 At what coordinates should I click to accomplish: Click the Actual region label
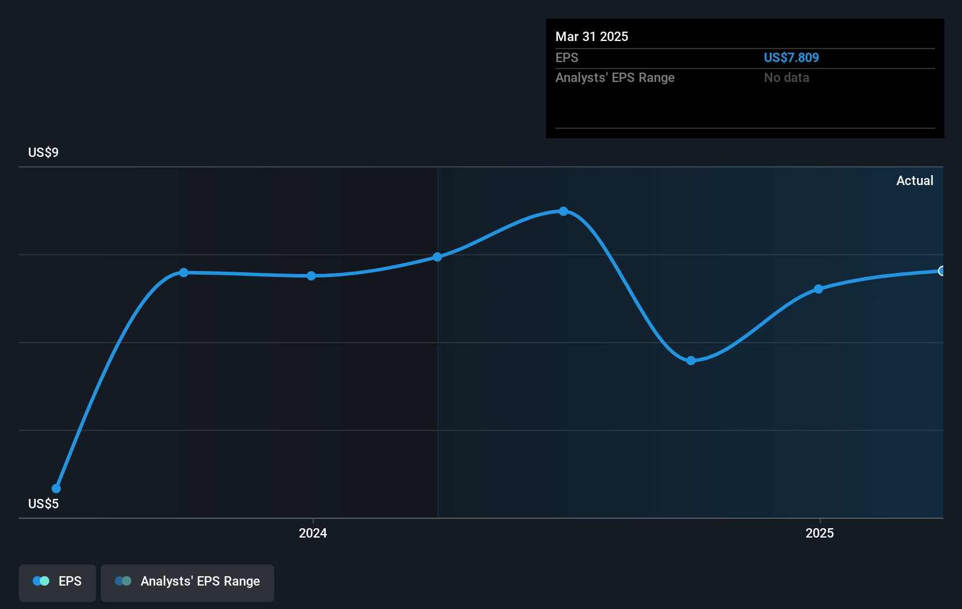click(915, 180)
